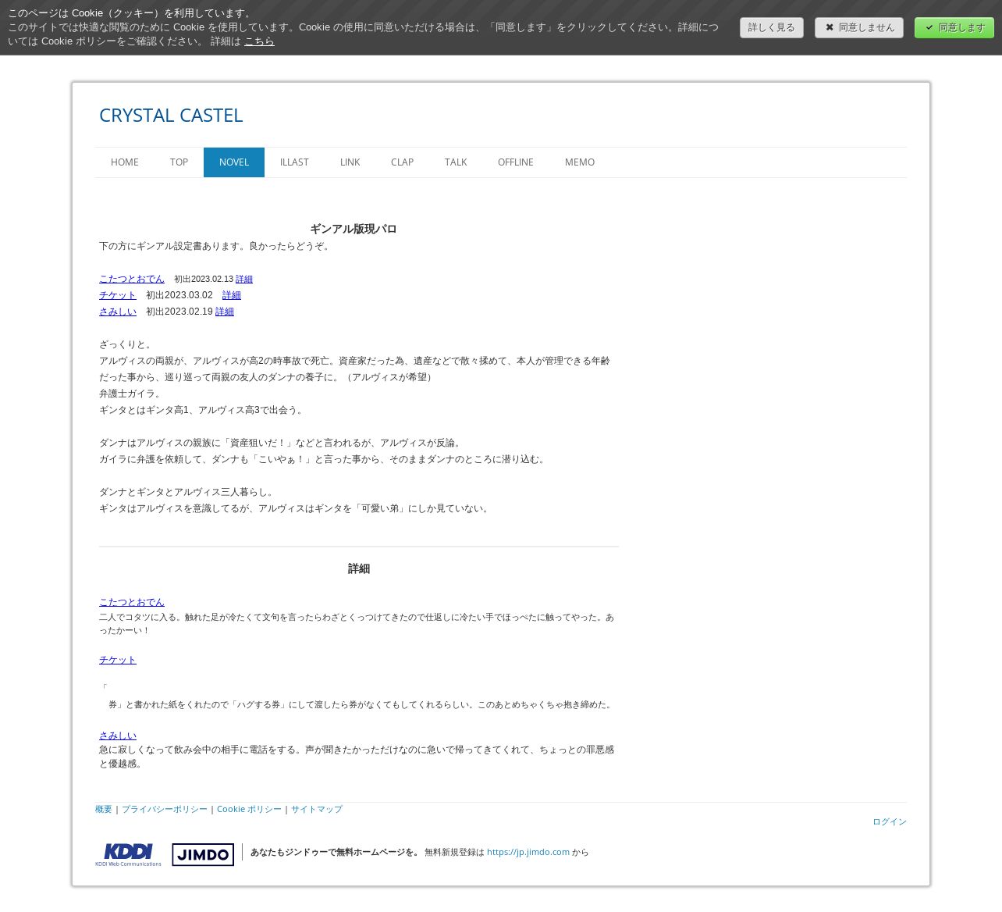
Task: Open さみしい story link in top list
Action: point(118,312)
